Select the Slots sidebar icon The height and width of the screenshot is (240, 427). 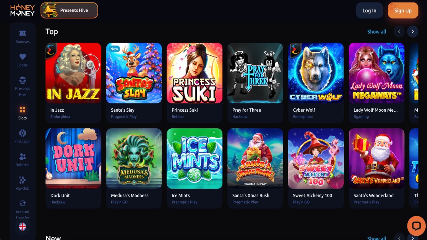22,110
